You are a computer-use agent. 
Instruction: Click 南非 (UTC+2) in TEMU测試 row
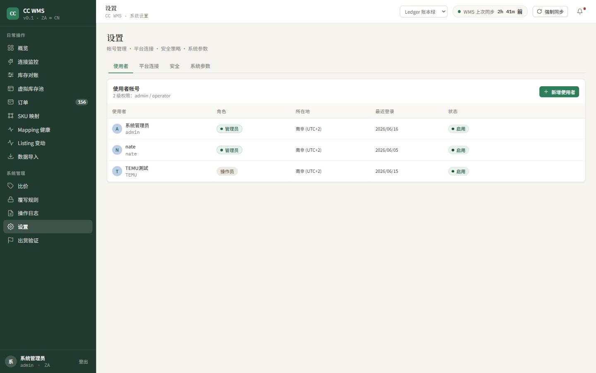(x=308, y=171)
